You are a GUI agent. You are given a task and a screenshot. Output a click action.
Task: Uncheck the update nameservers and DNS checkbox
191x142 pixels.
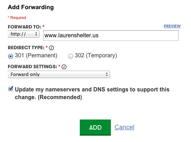tap(11, 89)
